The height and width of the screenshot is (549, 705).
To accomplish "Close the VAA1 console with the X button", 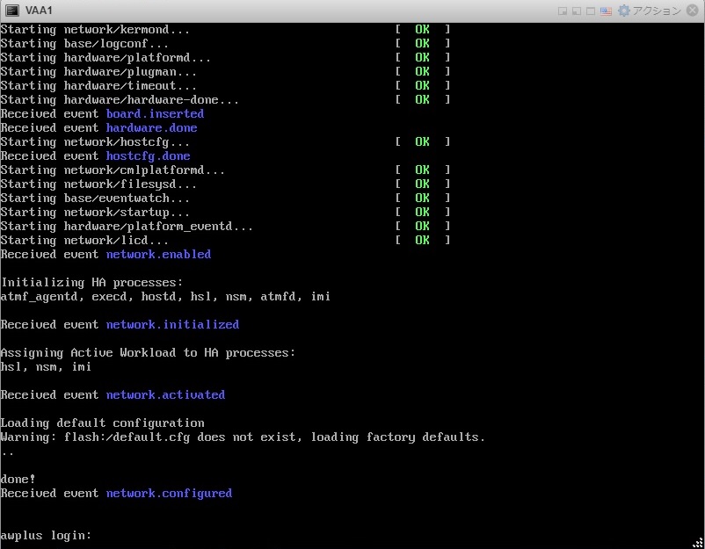I will [693, 11].
